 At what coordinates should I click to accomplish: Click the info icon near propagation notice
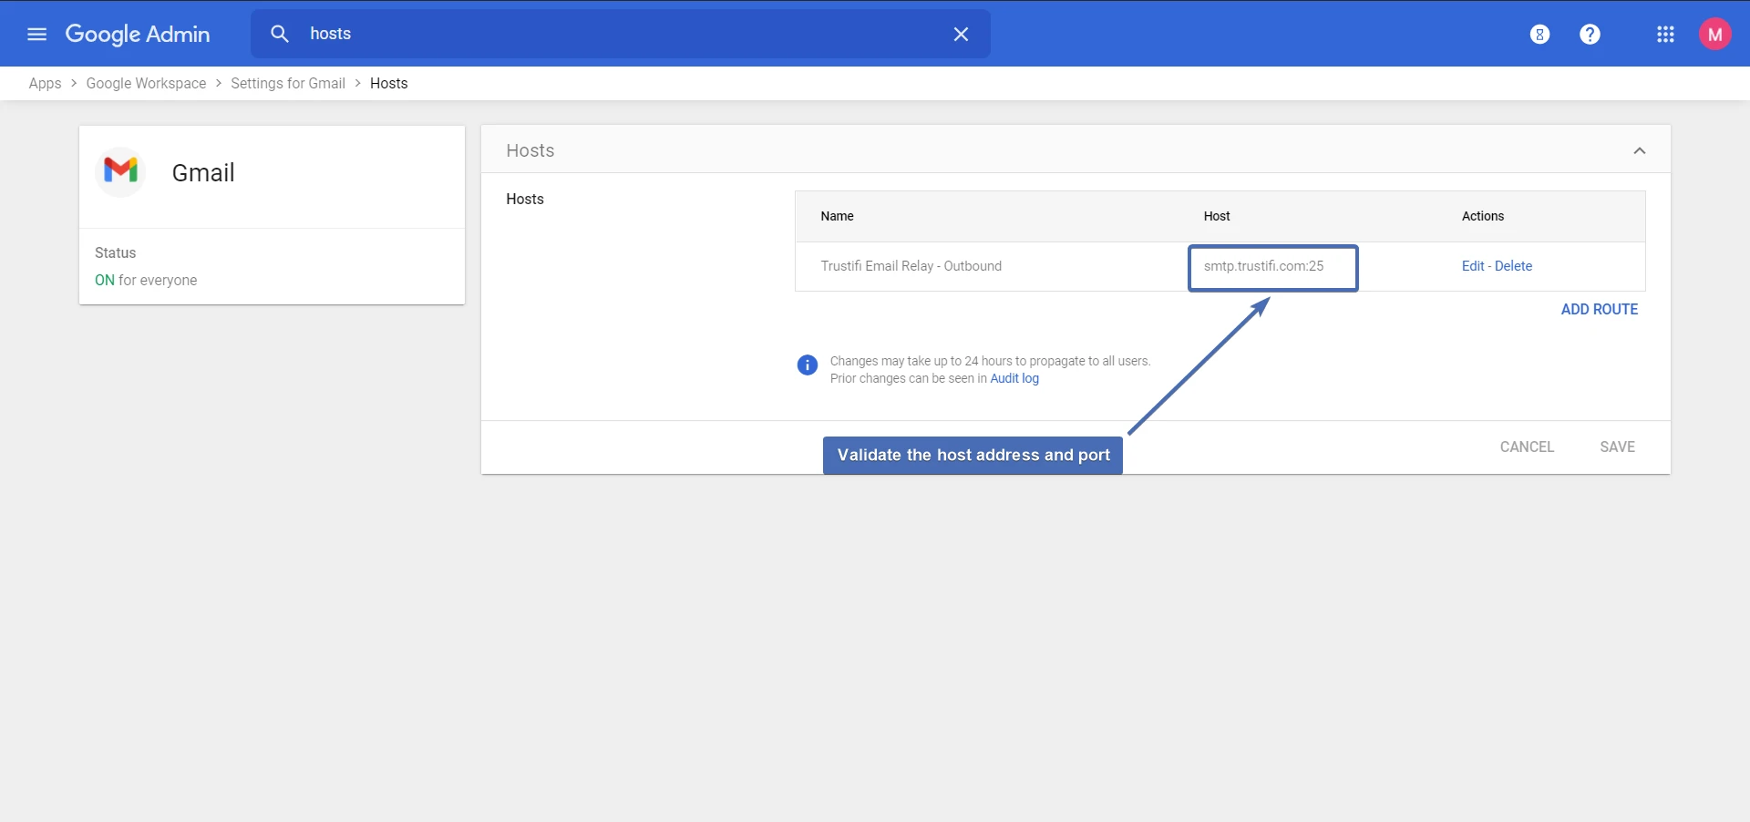coord(807,365)
